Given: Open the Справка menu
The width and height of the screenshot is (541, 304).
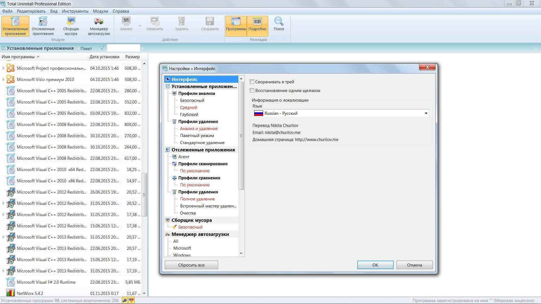Looking at the screenshot, I should (x=121, y=11).
